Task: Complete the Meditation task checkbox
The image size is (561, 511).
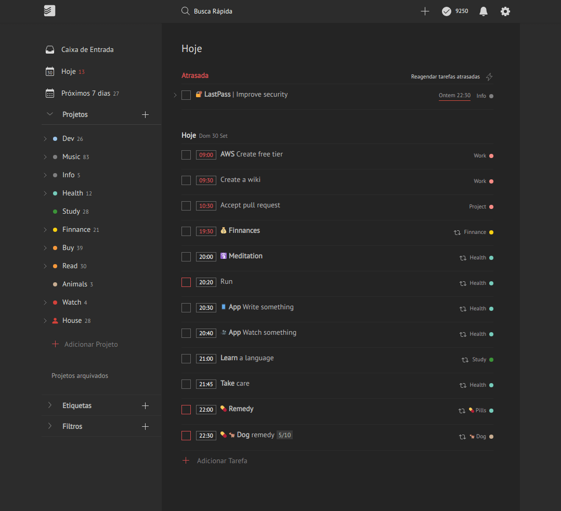Action: pos(186,256)
